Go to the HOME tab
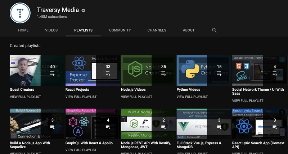The image size is (288, 154). (23, 30)
